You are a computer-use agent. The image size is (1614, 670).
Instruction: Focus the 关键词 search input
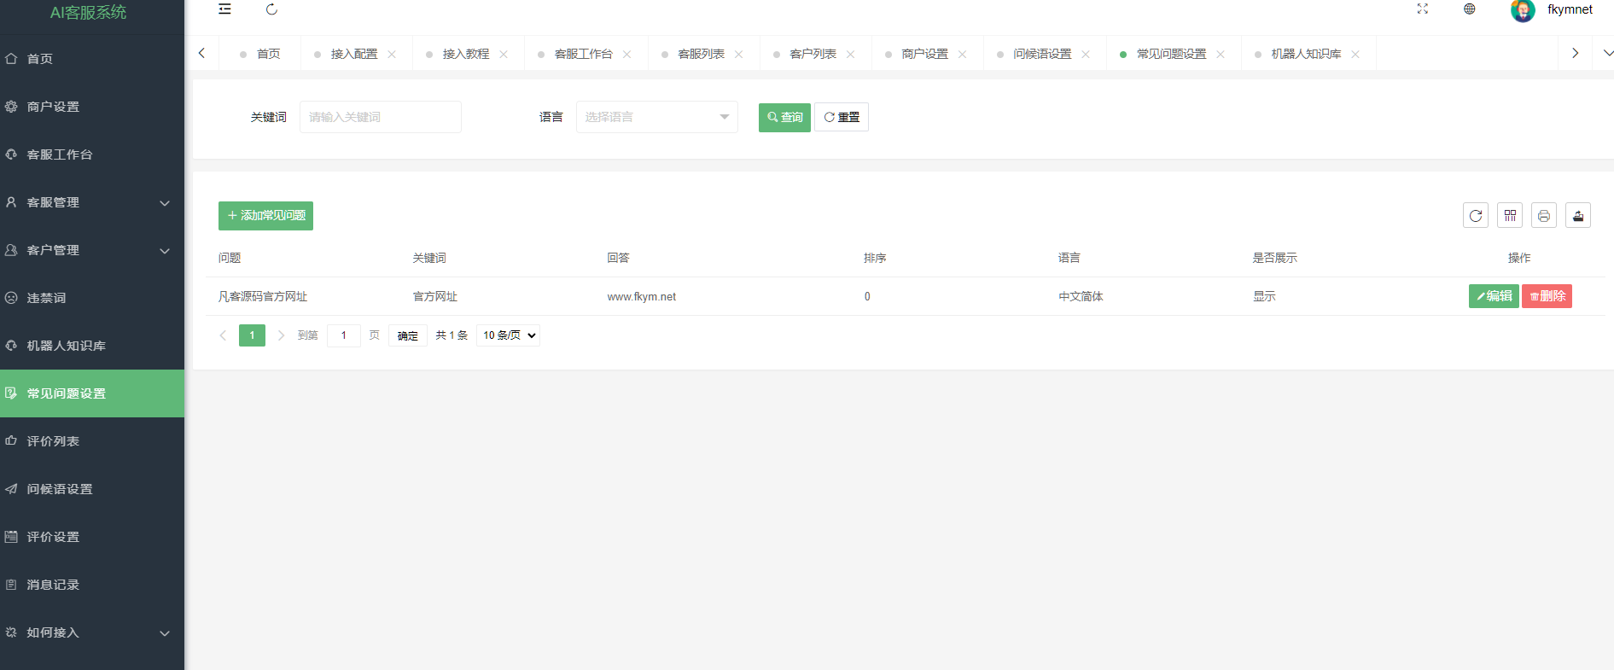[x=381, y=117]
